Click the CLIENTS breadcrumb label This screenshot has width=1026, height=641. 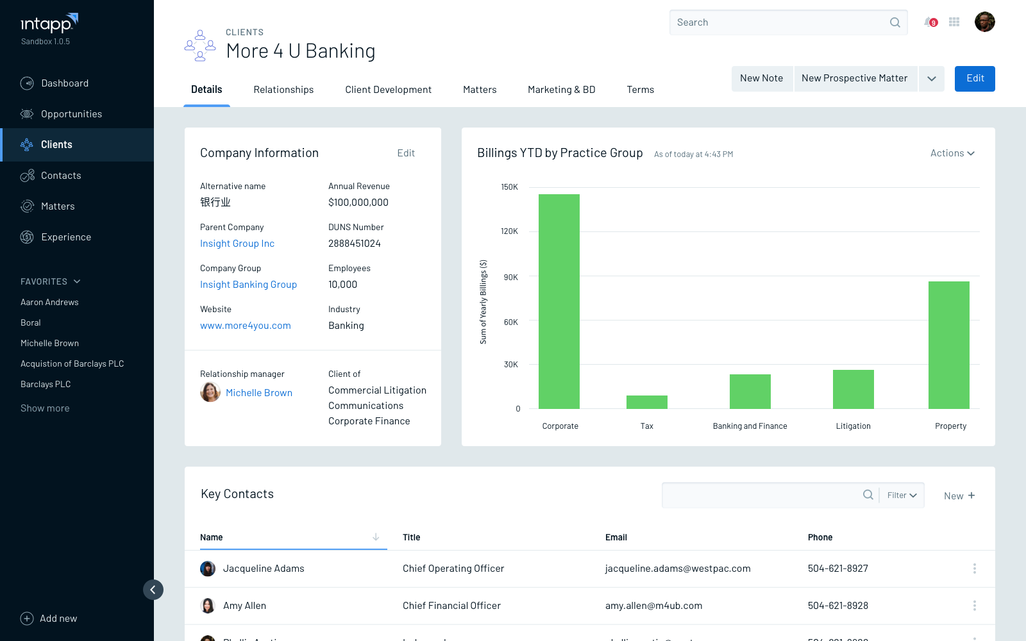click(x=245, y=32)
